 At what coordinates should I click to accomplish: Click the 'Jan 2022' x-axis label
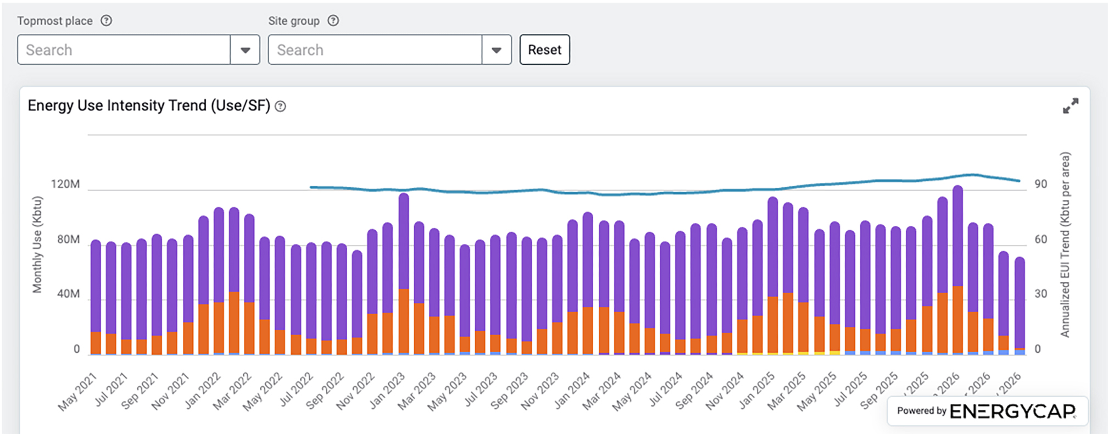point(202,391)
